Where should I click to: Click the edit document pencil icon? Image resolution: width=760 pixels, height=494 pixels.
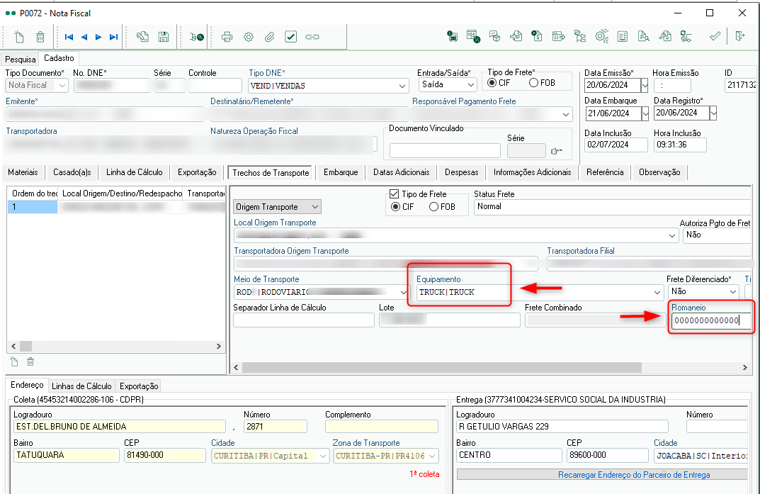[x=142, y=37]
